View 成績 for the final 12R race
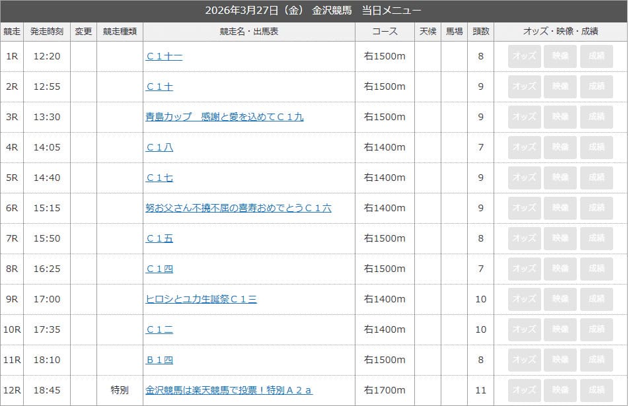This screenshot has height=406, width=629. click(597, 390)
